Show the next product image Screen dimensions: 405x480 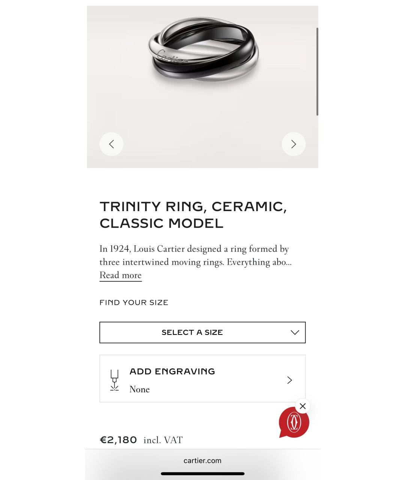coord(294,144)
